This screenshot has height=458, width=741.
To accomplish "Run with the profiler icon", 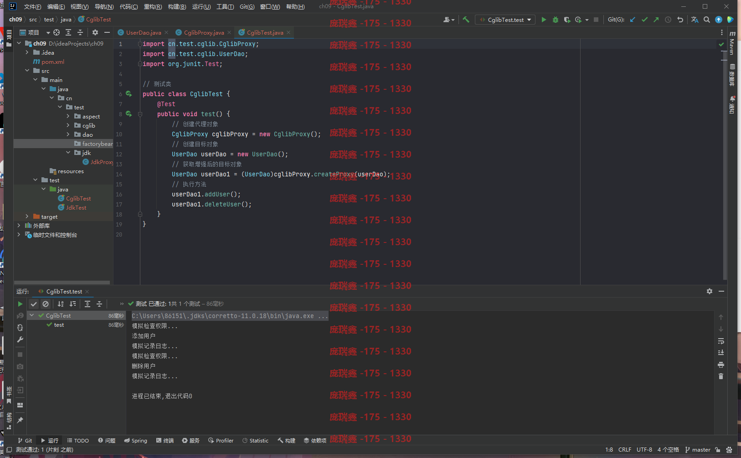I will click(578, 20).
